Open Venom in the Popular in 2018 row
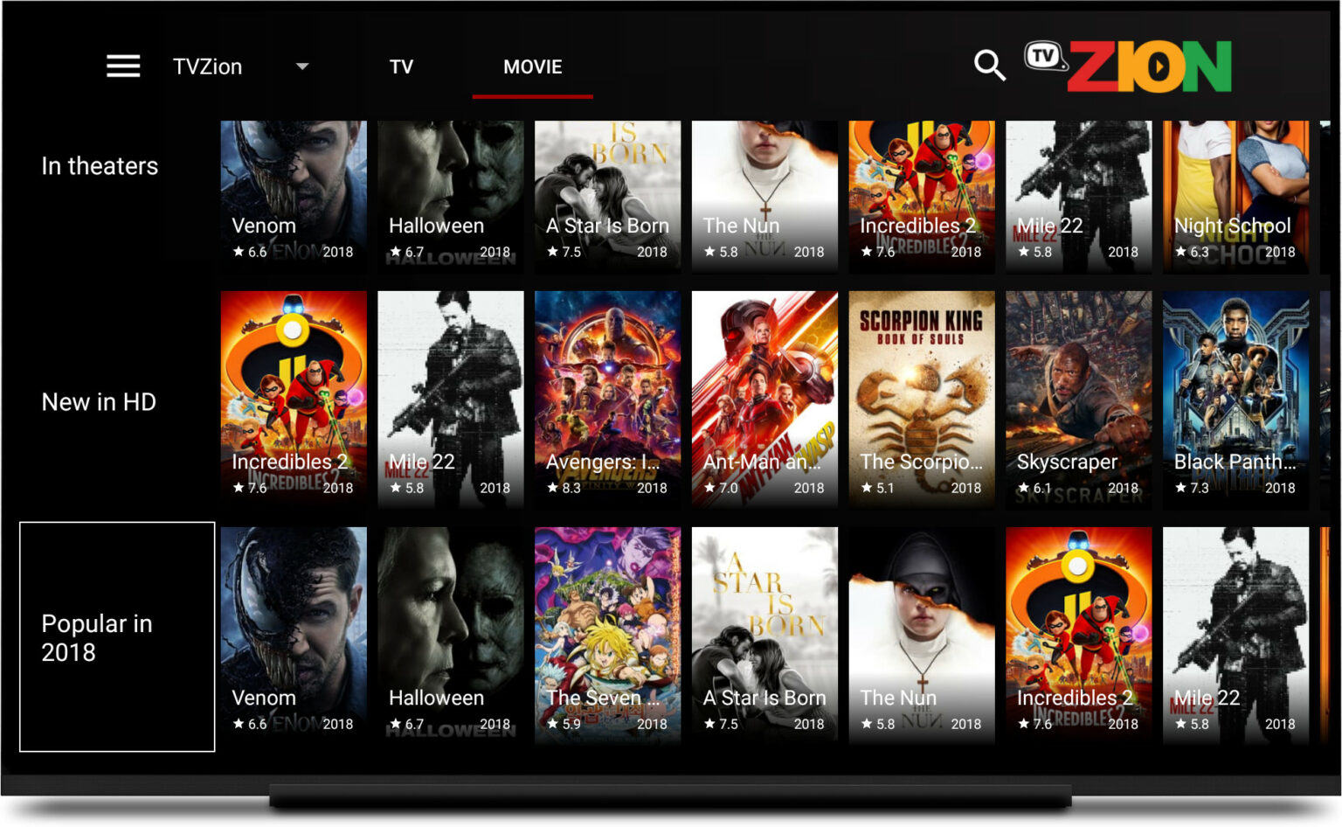This screenshot has width=1342, height=827. [294, 636]
